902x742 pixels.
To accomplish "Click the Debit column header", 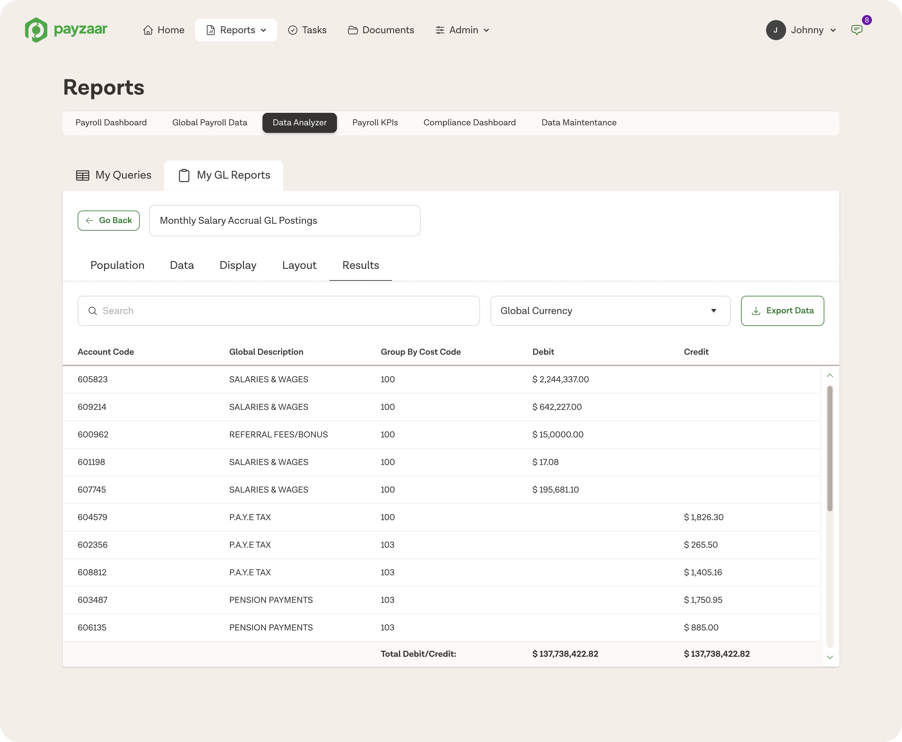I will (x=543, y=352).
